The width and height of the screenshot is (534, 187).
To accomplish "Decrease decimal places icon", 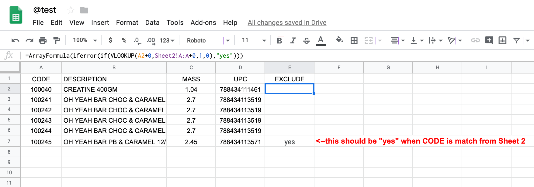I will coord(137,40).
